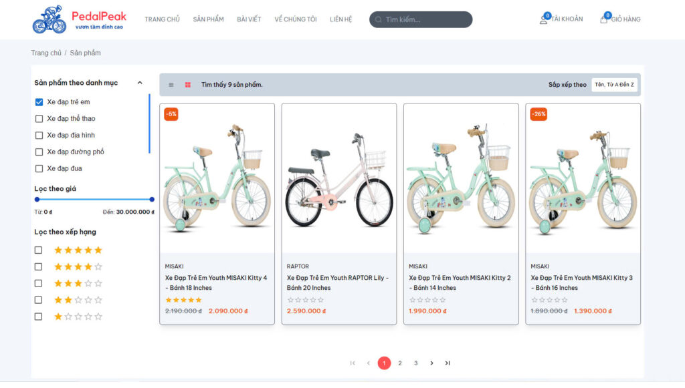Check the Xe đạp đường phố checkbox
This screenshot has width=685, height=388.
(39, 152)
